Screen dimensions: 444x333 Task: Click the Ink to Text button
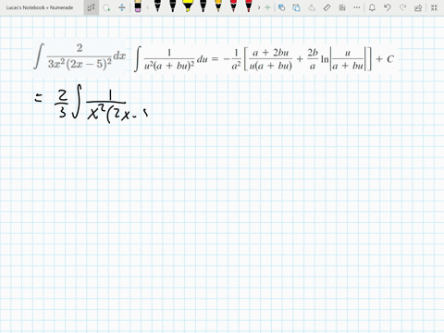coord(312,7)
